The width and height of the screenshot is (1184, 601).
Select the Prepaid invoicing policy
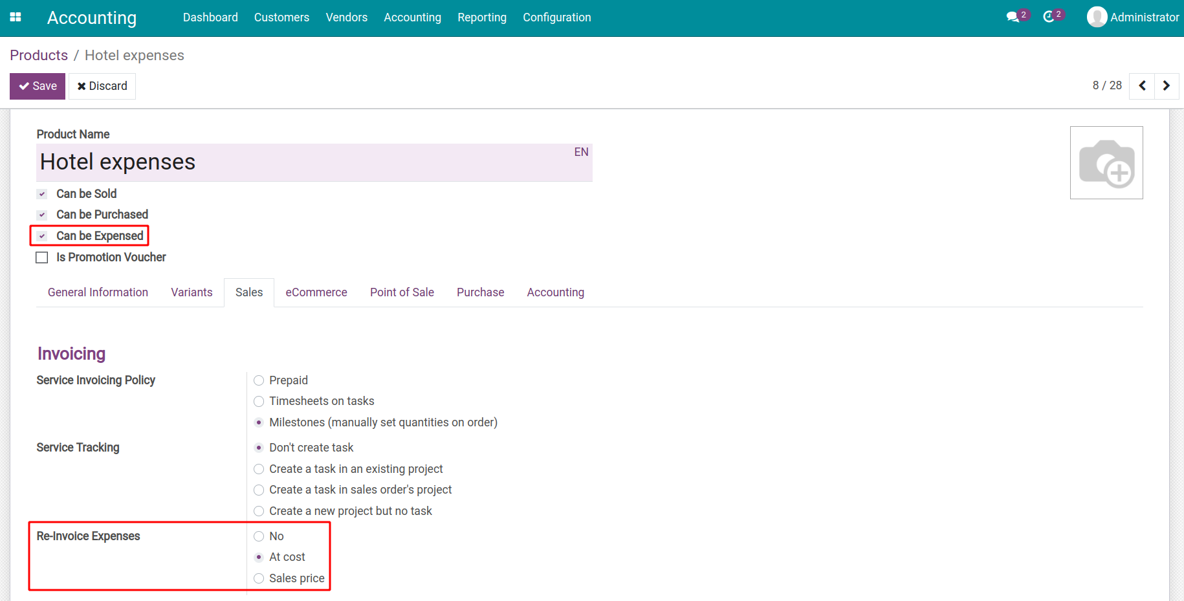259,380
